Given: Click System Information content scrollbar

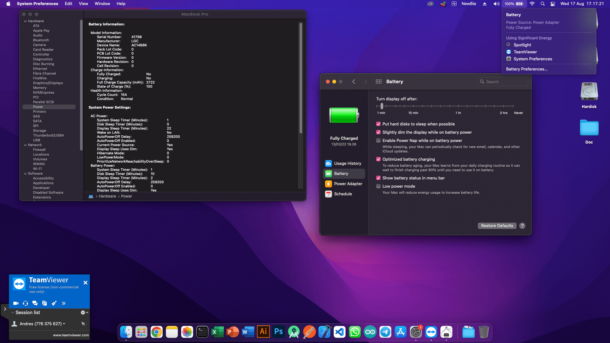Looking at the screenshot, I should [x=301, y=78].
